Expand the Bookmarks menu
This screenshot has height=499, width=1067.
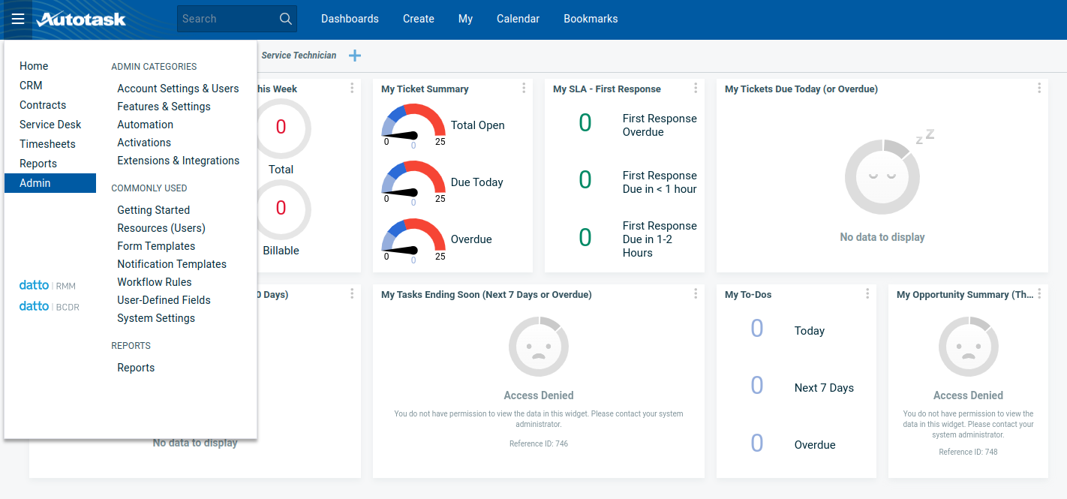(x=591, y=19)
